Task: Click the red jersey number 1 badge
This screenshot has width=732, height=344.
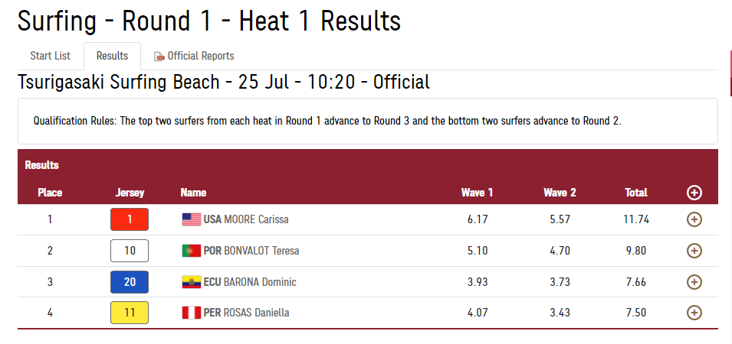Action: tap(130, 219)
